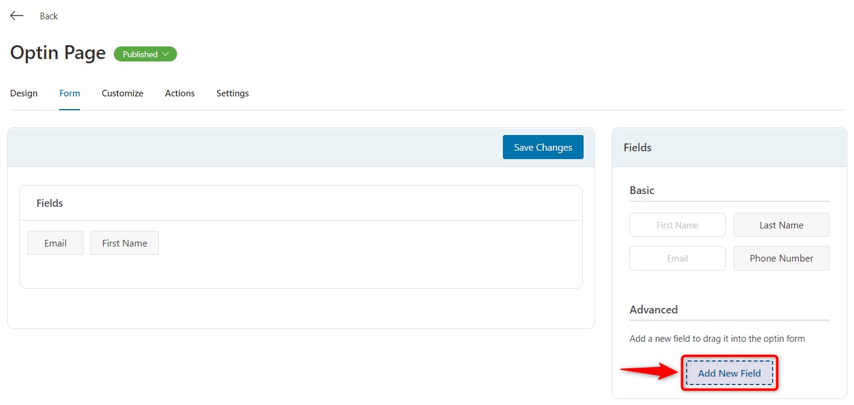
Task: Click the Fields panel header in sidebar
Action: [x=637, y=147]
